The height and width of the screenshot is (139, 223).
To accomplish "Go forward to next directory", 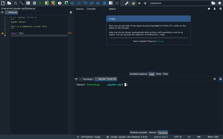I will point(145,3).
